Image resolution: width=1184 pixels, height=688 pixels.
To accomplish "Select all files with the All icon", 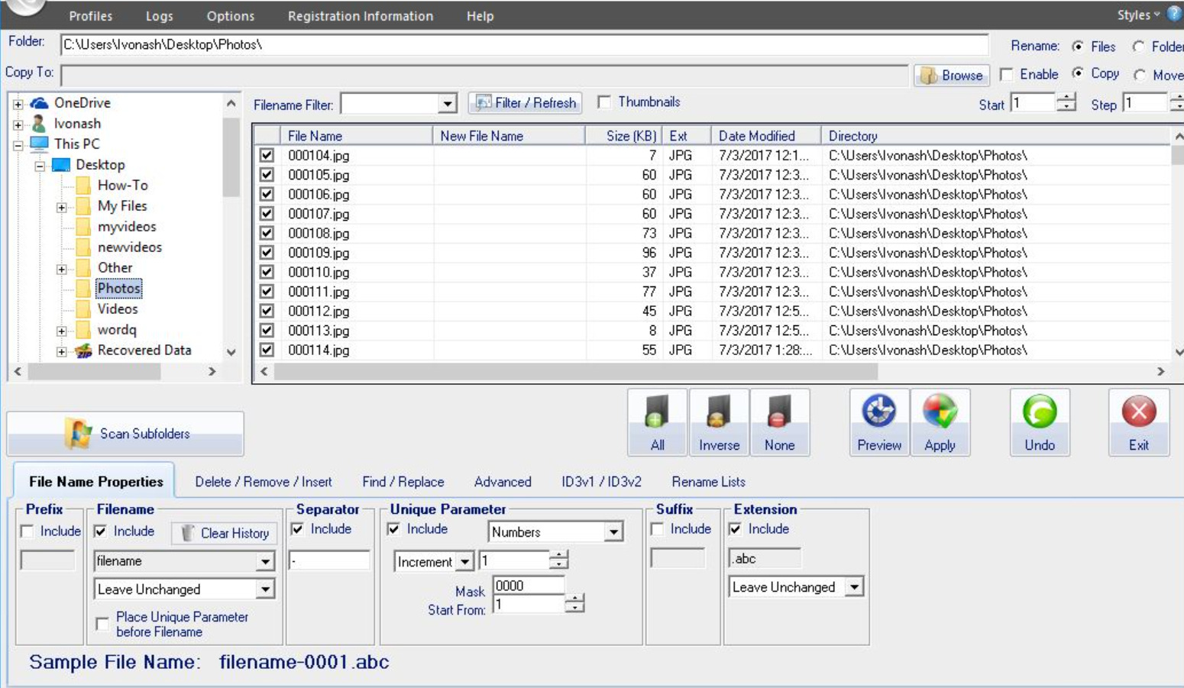I will coord(657,422).
